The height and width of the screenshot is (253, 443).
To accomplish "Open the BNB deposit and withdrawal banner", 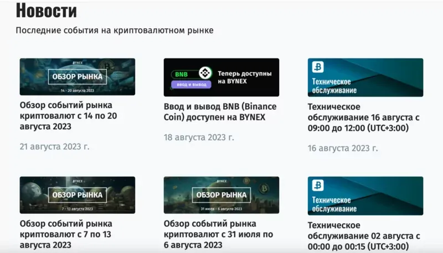I will click(x=221, y=77).
